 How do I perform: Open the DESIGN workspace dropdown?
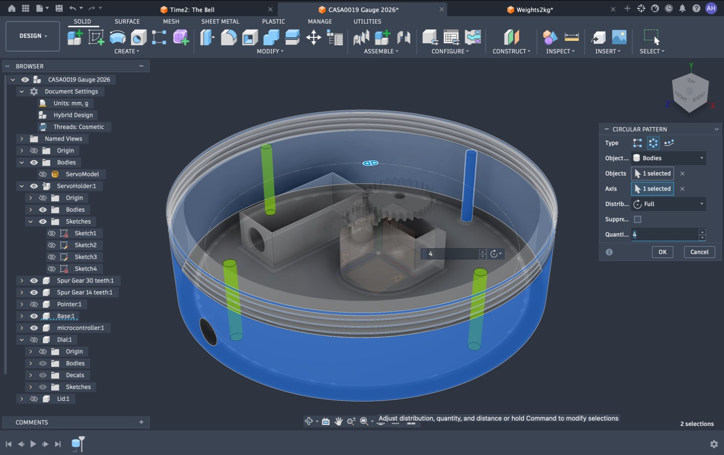point(33,36)
